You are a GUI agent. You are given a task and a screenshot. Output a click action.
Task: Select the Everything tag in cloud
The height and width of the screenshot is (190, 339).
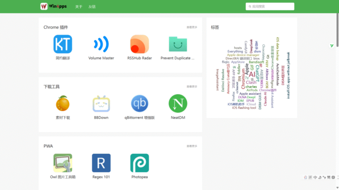[x=235, y=51]
